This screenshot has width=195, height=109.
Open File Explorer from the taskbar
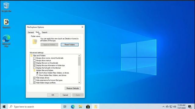click(x=80, y=107)
